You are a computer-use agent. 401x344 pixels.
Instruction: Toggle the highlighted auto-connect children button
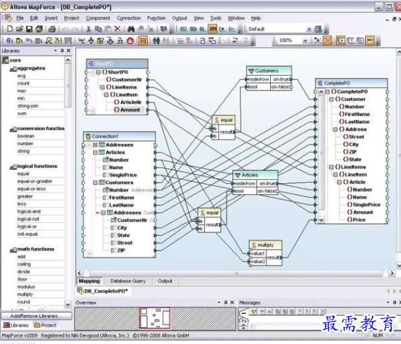327,41
